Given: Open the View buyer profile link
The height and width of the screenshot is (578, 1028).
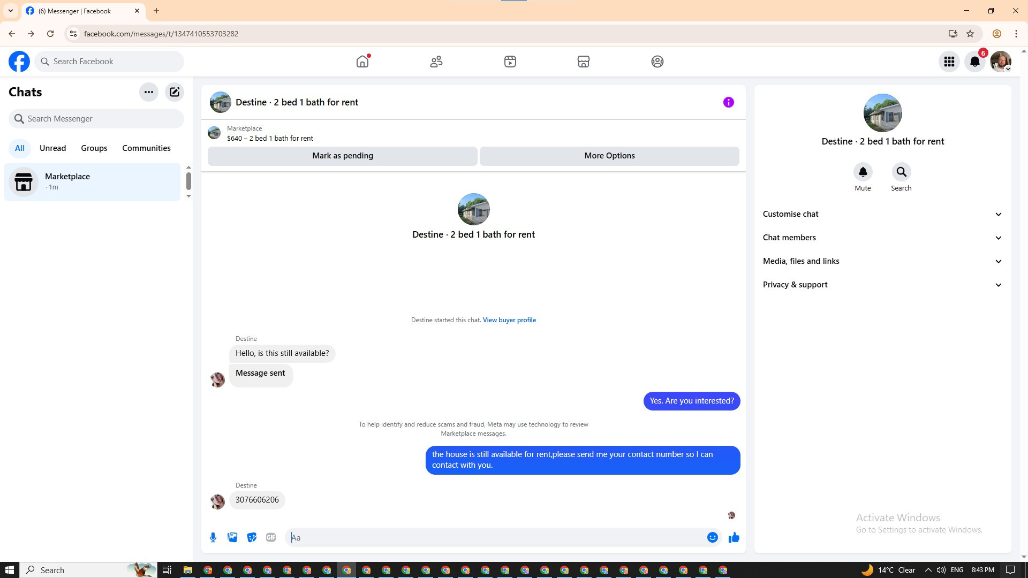Looking at the screenshot, I should click(509, 320).
